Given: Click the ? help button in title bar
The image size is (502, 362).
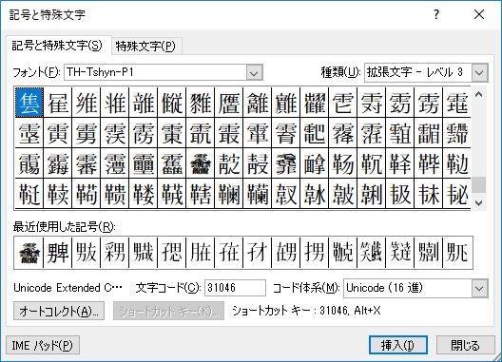Looking at the screenshot, I should tap(436, 14).
